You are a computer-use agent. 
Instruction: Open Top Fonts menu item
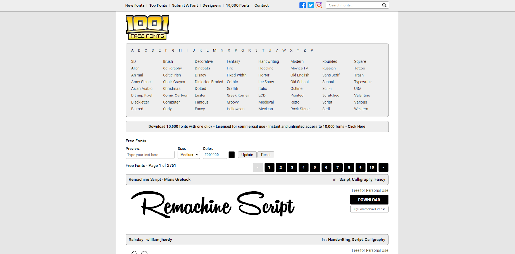coord(158,5)
